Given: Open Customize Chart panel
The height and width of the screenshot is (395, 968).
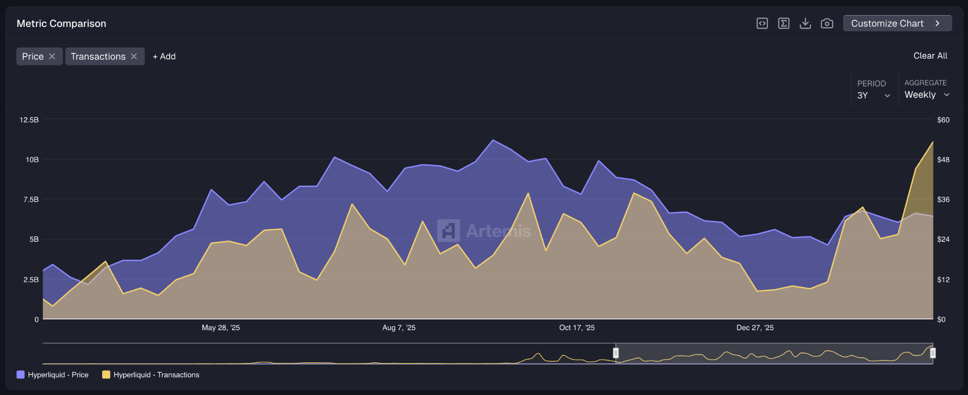Looking at the screenshot, I should tap(897, 23).
